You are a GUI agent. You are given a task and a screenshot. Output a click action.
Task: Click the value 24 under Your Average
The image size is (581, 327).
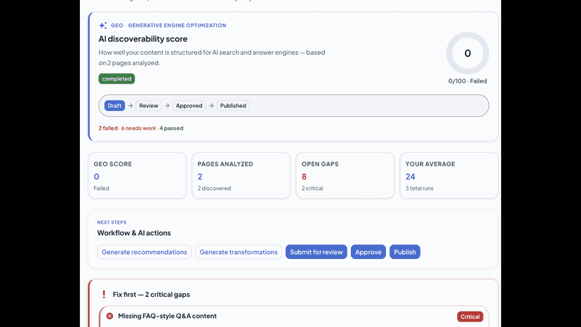[410, 176]
